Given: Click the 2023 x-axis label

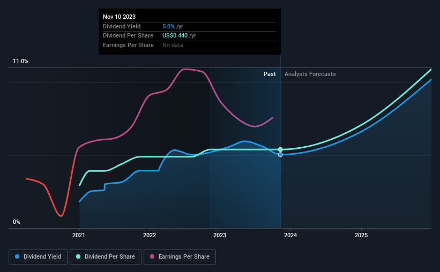Looking at the screenshot, I should point(220,235).
